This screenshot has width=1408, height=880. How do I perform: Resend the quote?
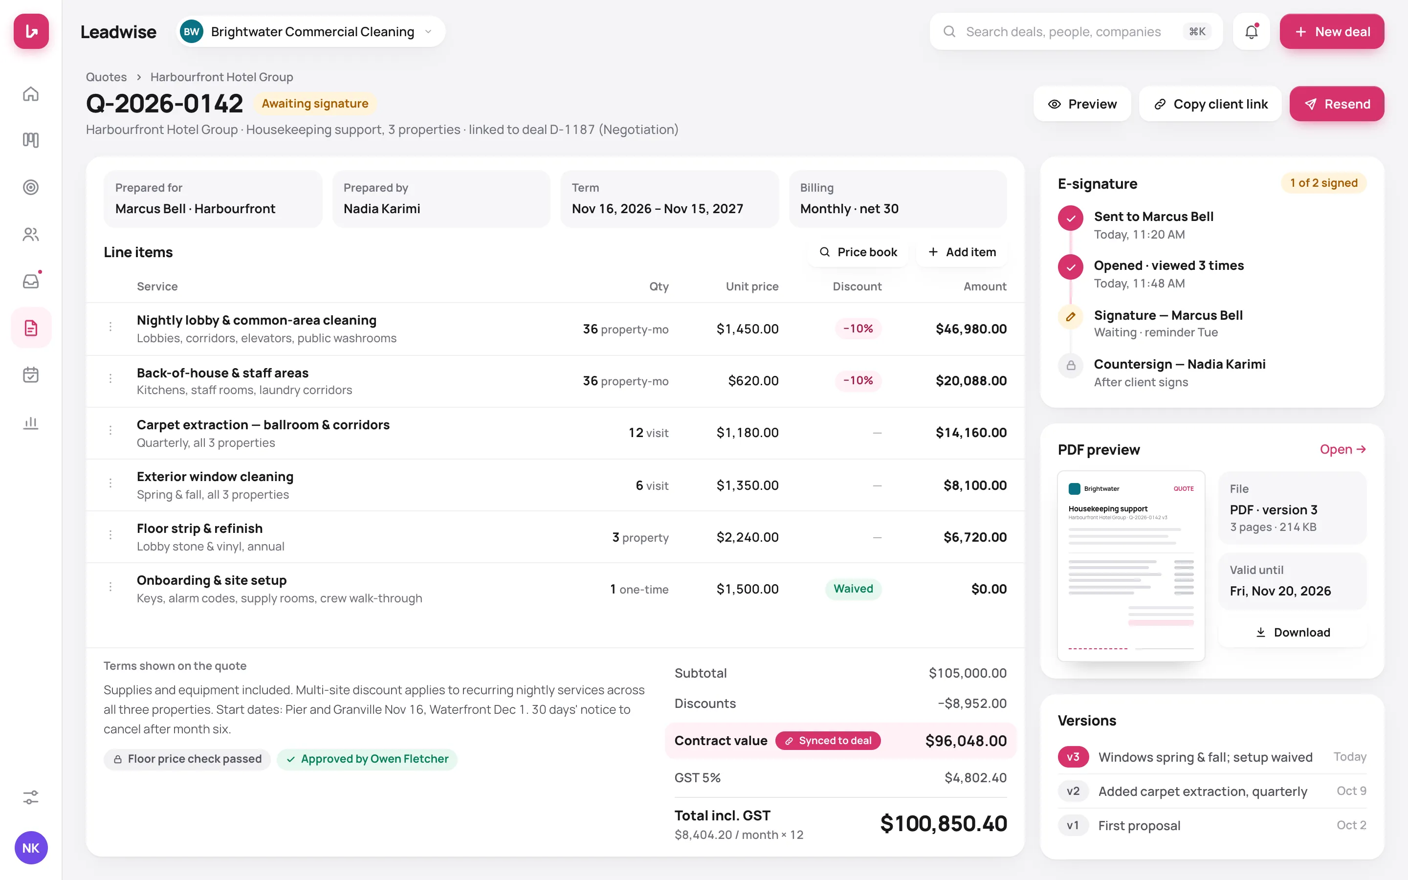tap(1337, 104)
